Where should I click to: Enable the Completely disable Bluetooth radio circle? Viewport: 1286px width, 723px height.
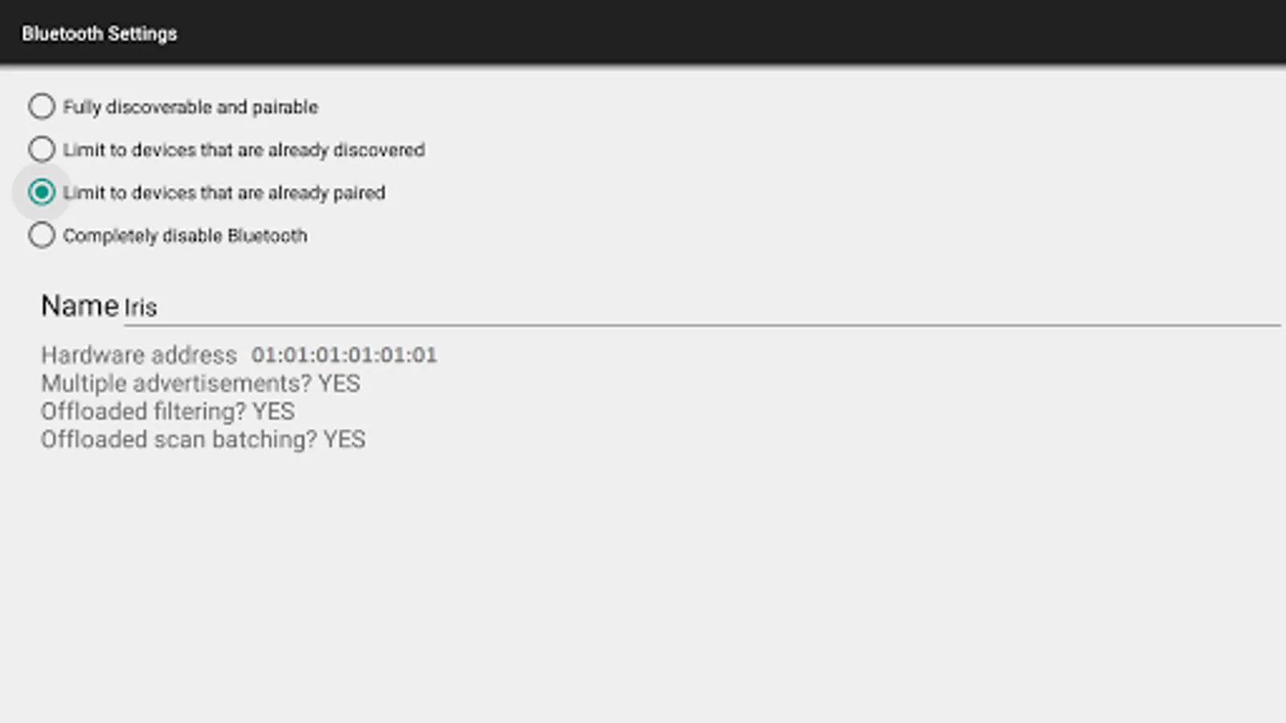click(x=42, y=235)
